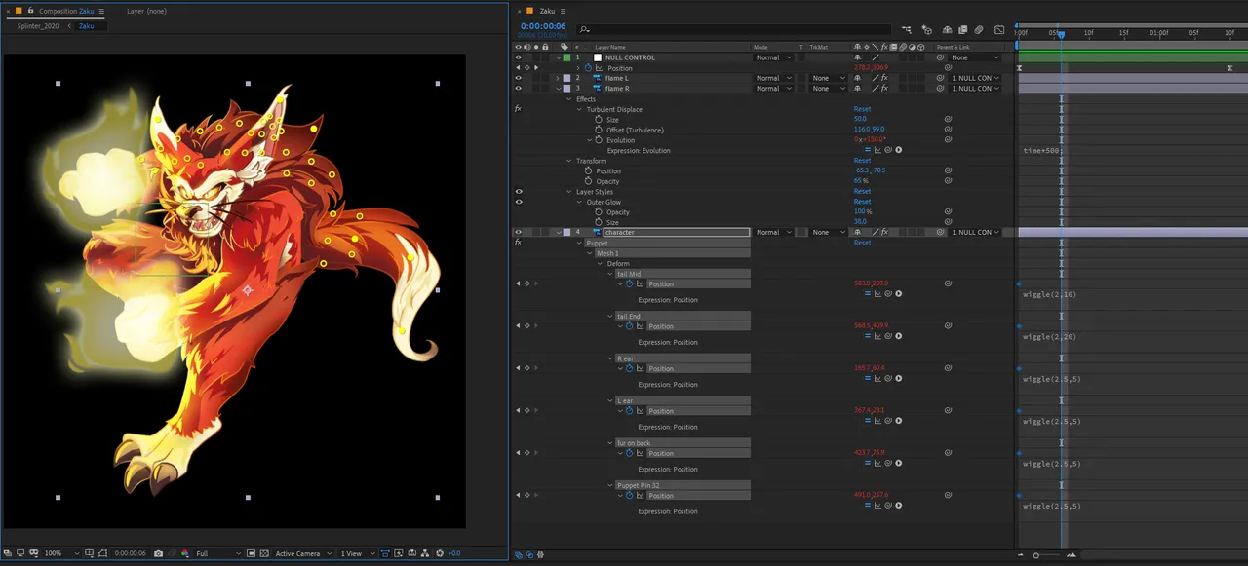Image resolution: width=1248 pixels, height=566 pixels.
Task: Click the stopwatch next to Turbulent Displace Size
Action: 599,120
